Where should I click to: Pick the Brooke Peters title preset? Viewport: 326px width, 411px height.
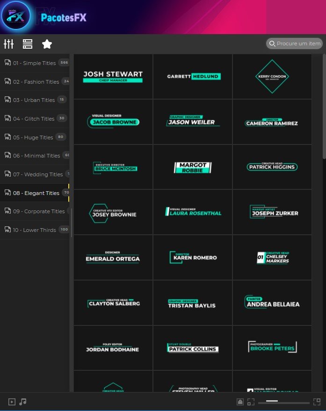point(272,347)
